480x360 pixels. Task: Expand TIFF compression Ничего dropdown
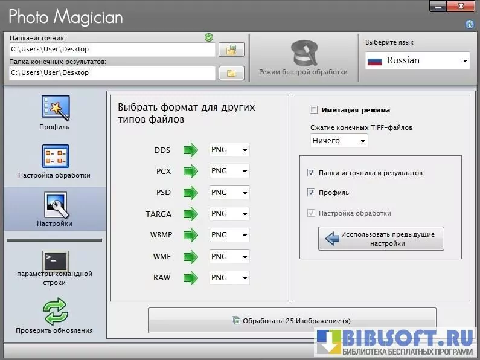point(339,141)
